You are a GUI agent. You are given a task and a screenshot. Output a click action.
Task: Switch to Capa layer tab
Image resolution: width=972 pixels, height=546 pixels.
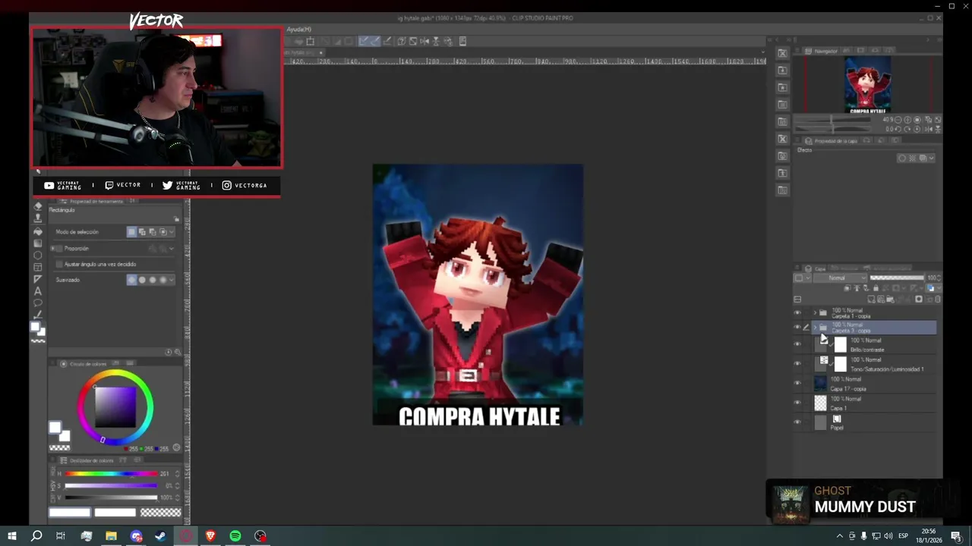[x=816, y=268]
